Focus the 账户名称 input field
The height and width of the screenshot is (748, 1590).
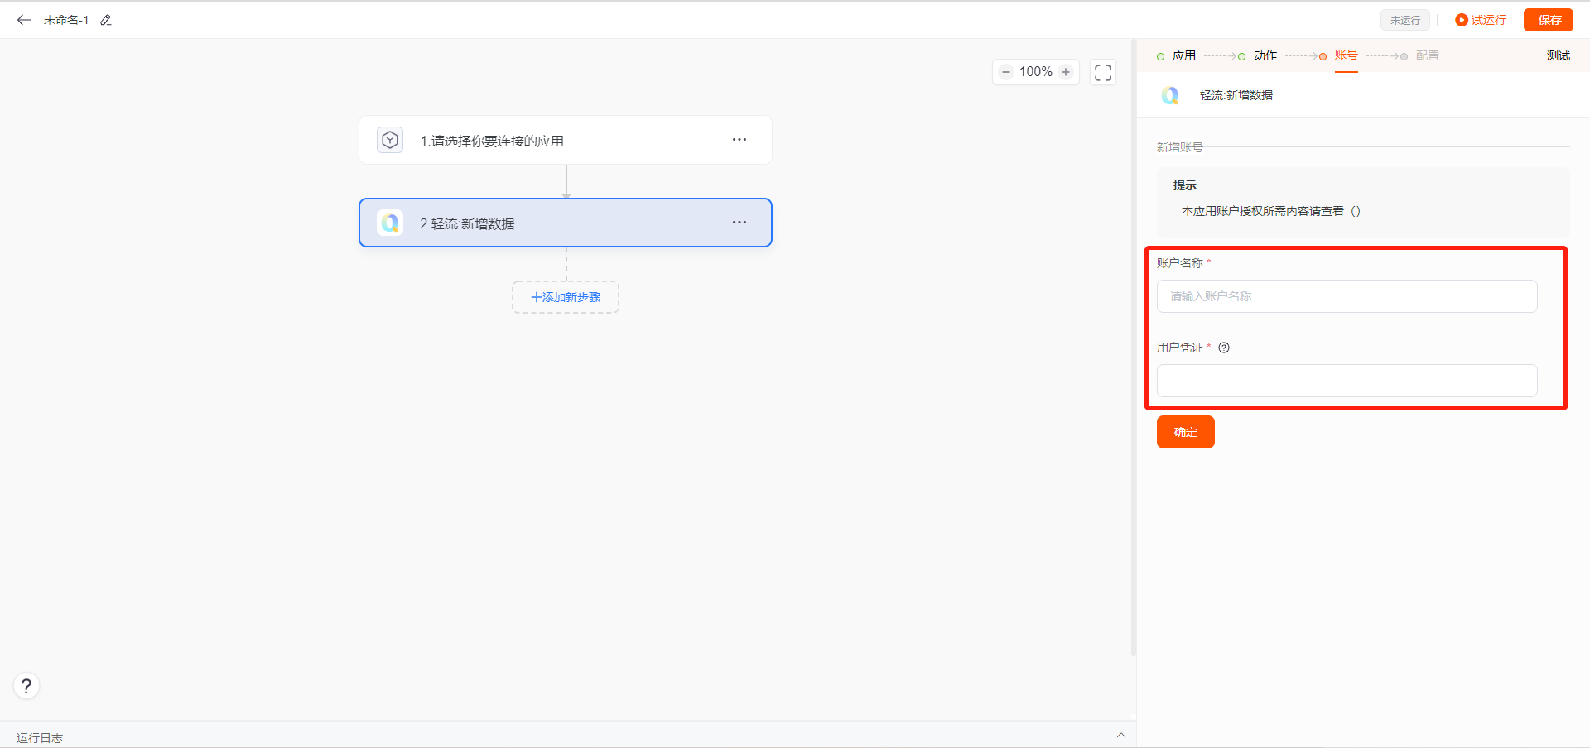pyautogui.click(x=1347, y=296)
